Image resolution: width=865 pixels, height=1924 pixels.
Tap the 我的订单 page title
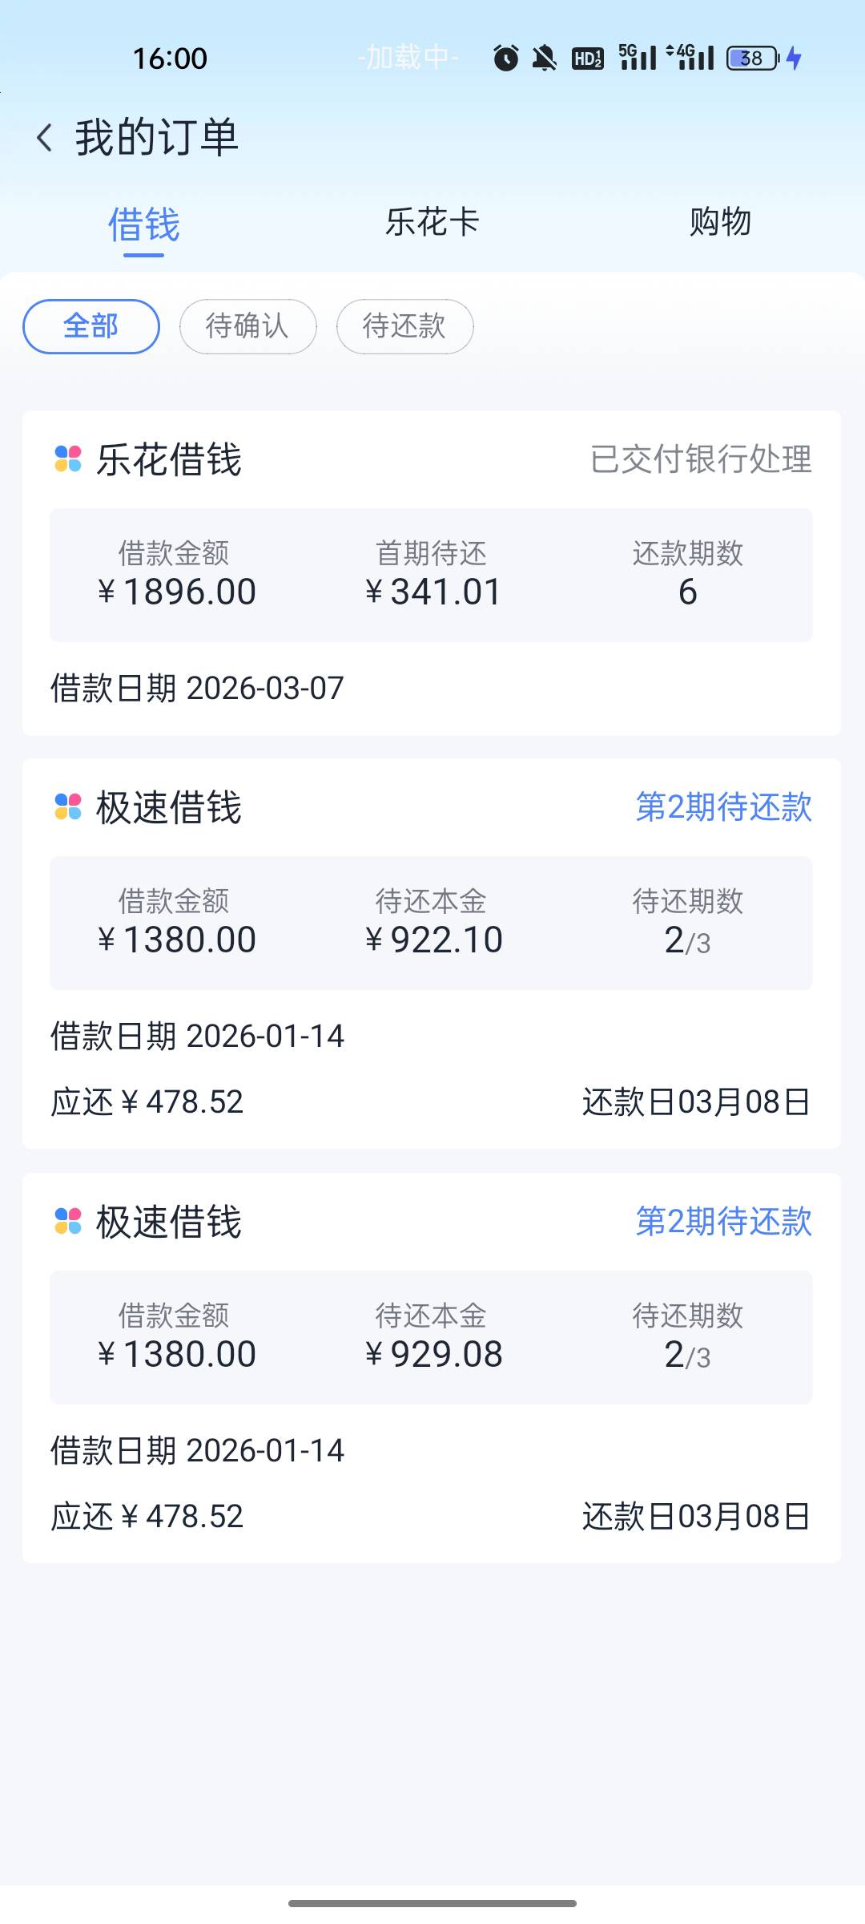pos(157,138)
